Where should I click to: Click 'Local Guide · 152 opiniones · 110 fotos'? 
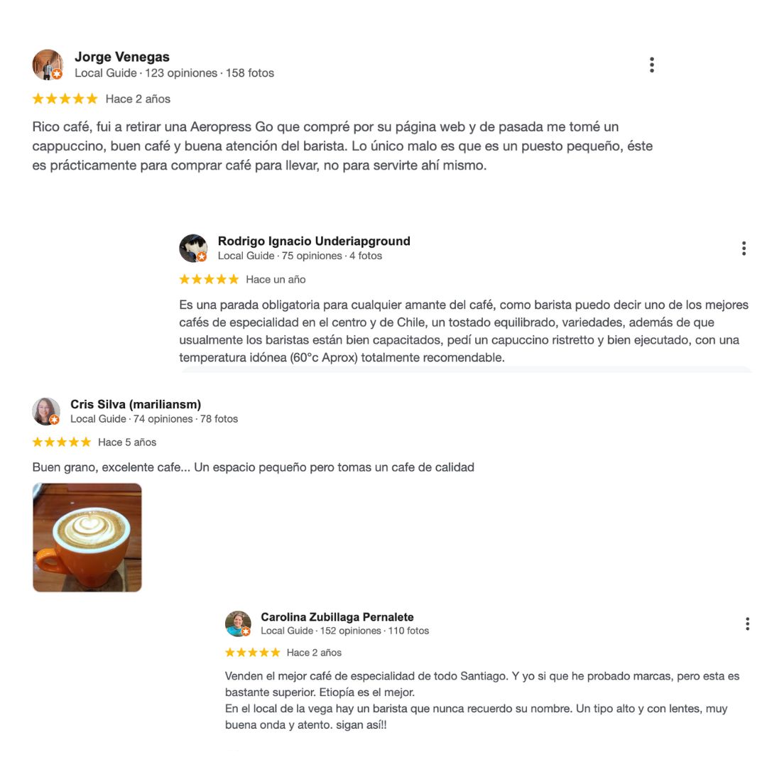(345, 631)
